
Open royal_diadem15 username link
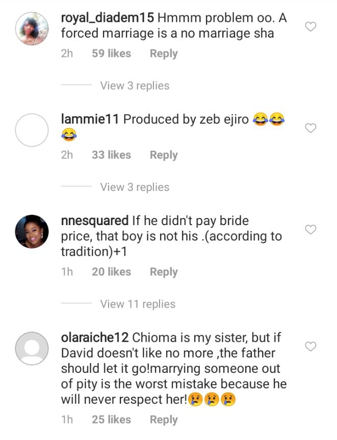108,18
